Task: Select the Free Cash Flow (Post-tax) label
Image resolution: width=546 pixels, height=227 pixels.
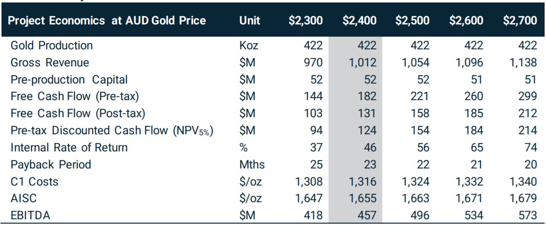Action: [x=78, y=113]
